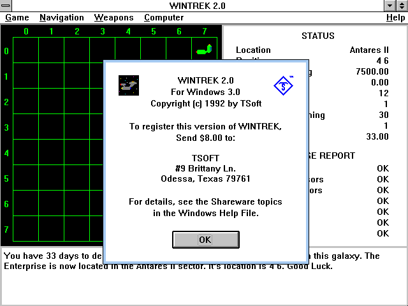Click the TSoft diamond logo icon
Screen dimensions: 408x306
click(283, 85)
